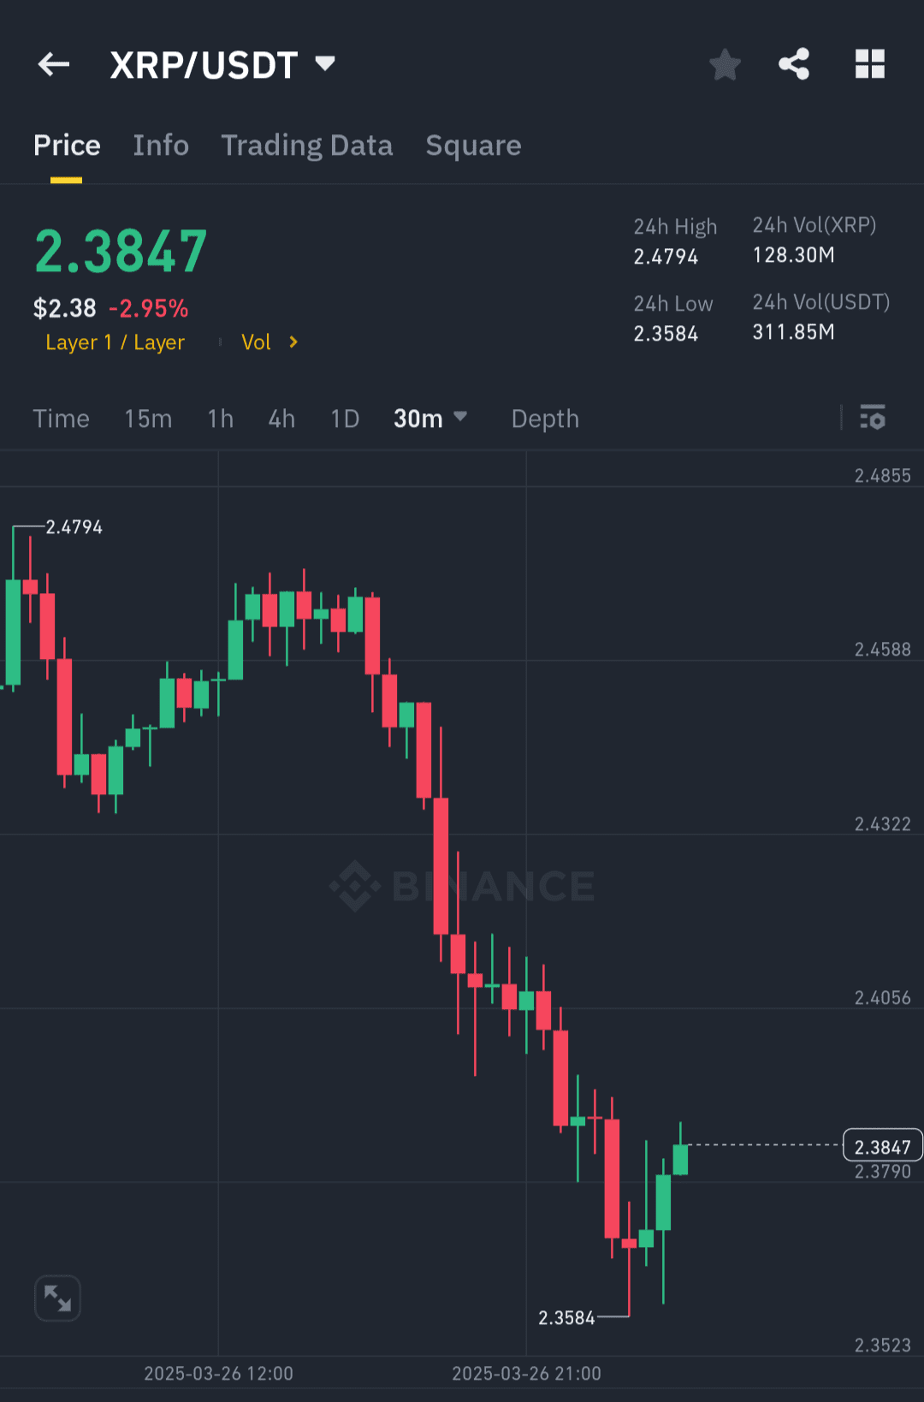Open the Trading Data tab
Image resolution: width=924 pixels, height=1402 pixels.
[306, 146]
